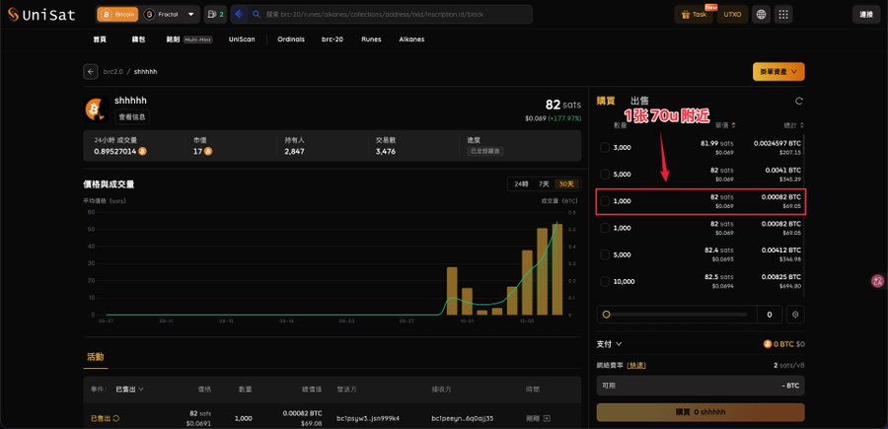The width and height of the screenshot is (888, 429).
Task: Show the 30天 chart range
Action: point(567,184)
